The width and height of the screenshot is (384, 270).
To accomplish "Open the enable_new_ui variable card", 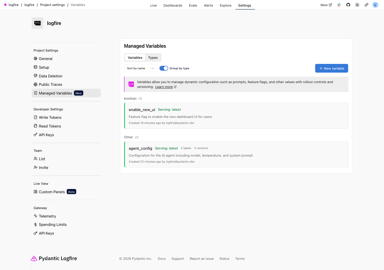I will pos(236,115).
